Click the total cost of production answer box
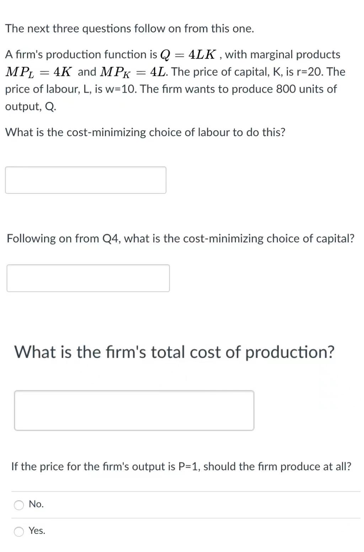 point(134,410)
